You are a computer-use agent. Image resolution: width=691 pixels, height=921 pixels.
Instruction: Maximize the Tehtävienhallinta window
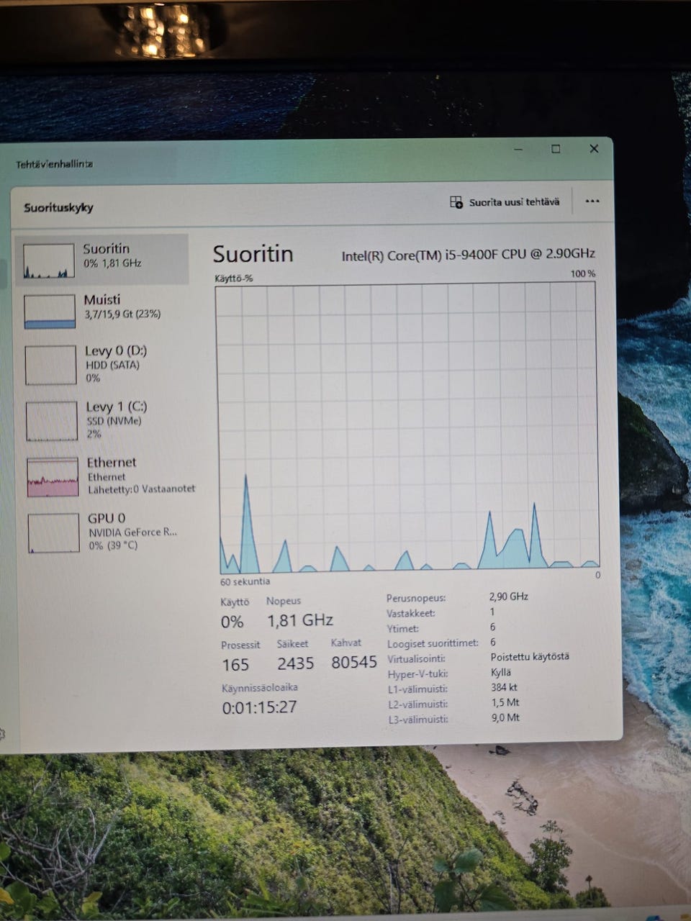pos(556,149)
